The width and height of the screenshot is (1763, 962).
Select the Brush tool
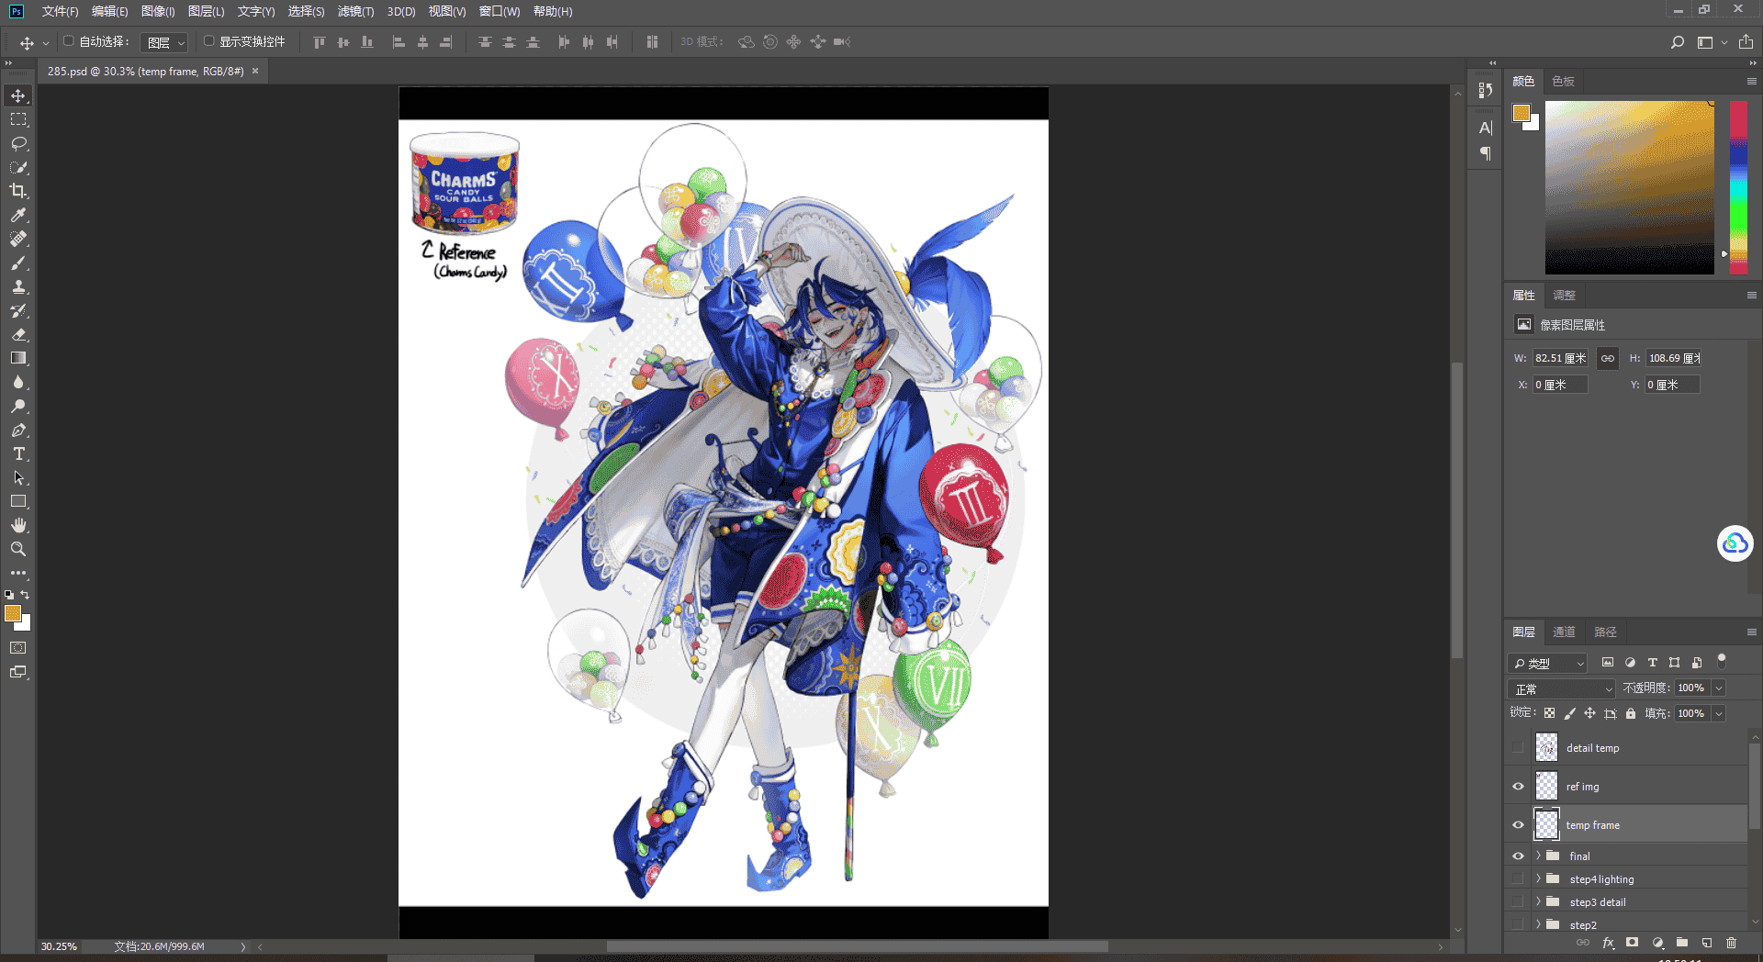[18, 263]
